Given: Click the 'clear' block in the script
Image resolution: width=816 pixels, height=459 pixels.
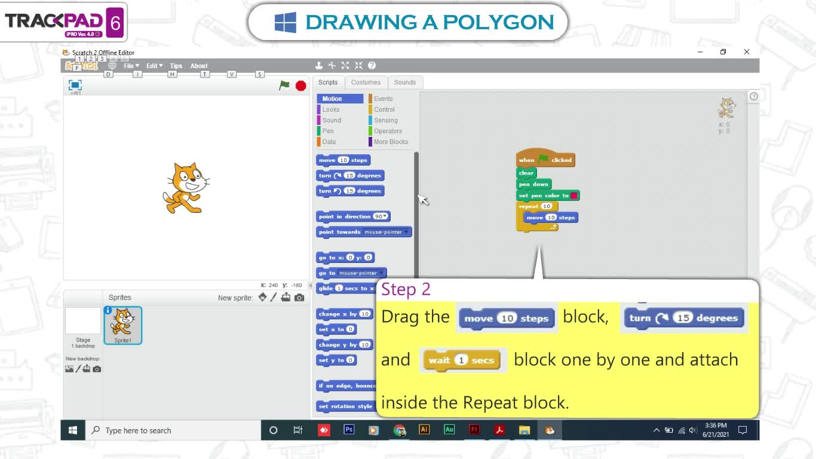Looking at the screenshot, I should click(526, 173).
